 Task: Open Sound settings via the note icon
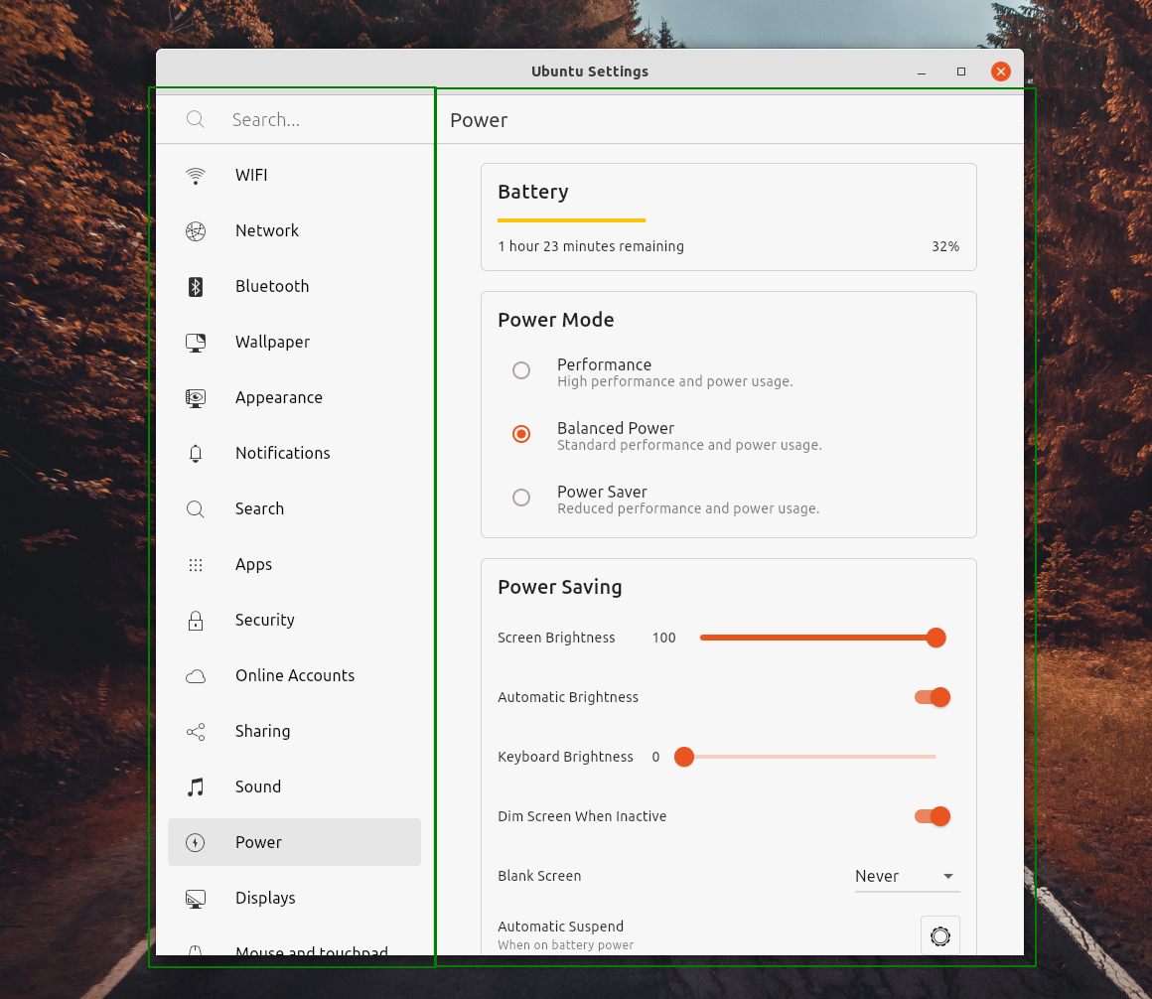coord(196,786)
